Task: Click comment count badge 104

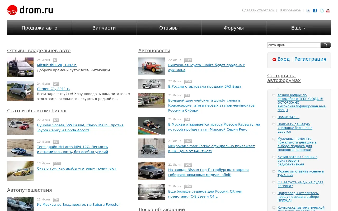Action: point(188,186)
